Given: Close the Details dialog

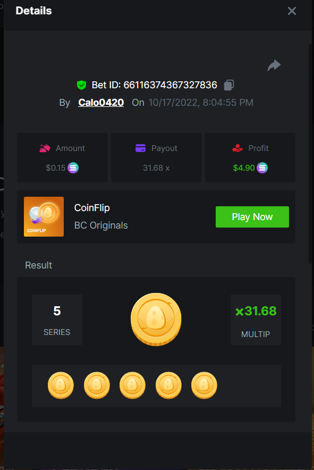Looking at the screenshot, I should click(292, 11).
